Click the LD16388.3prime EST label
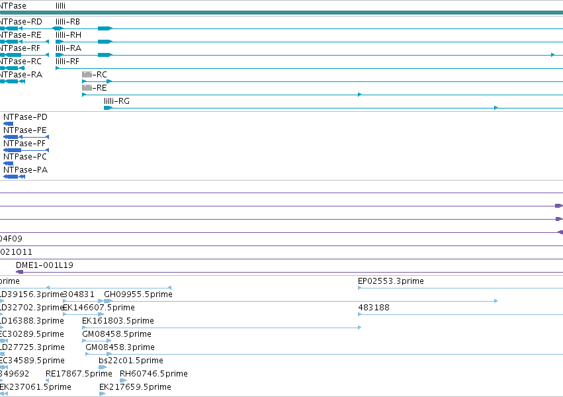Viewport: 563px width, 397px height. [x=32, y=321]
